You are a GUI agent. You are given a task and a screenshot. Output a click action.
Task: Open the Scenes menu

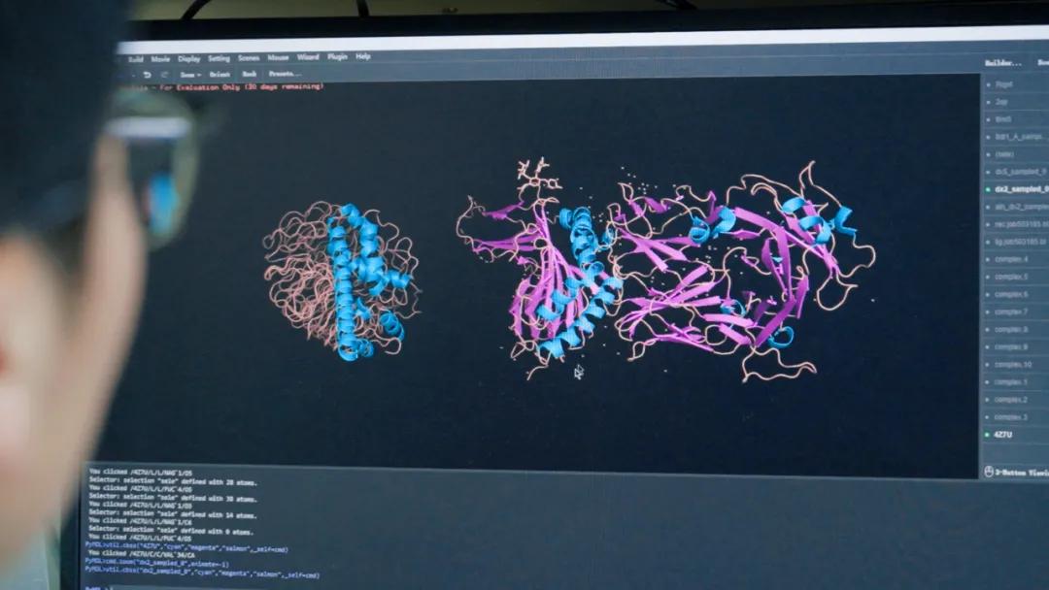click(249, 58)
